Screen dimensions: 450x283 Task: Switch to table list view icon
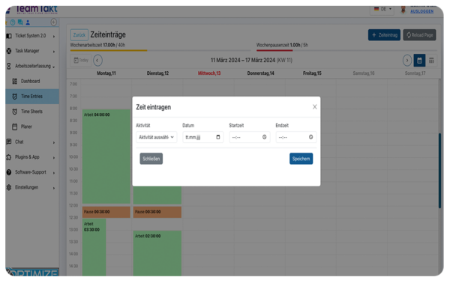click(x=431, y=61)
